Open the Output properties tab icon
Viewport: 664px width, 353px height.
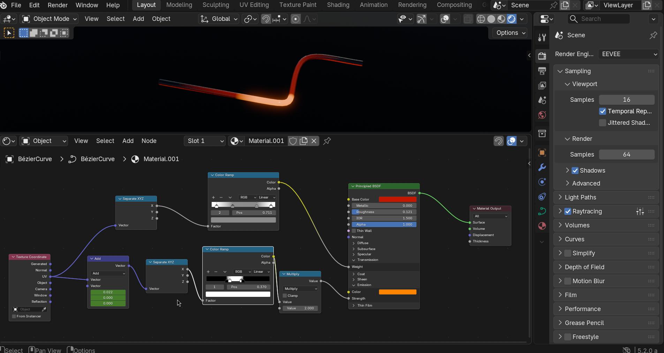pos(542,71)
